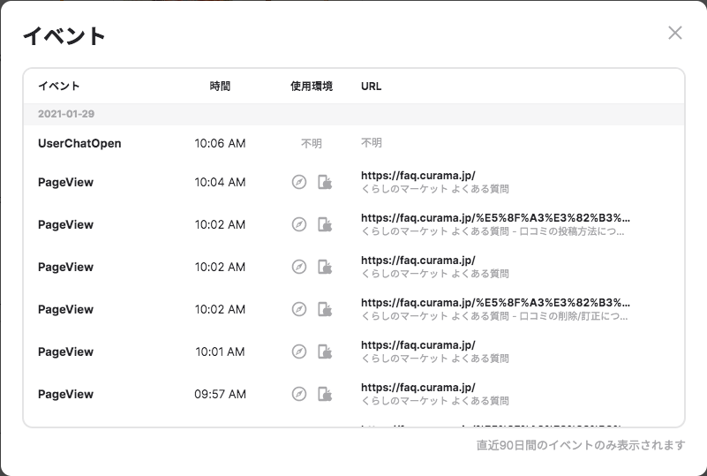Click the 時間 column header
The height and width of the screenshot is (476, 707).
point(220,87)
